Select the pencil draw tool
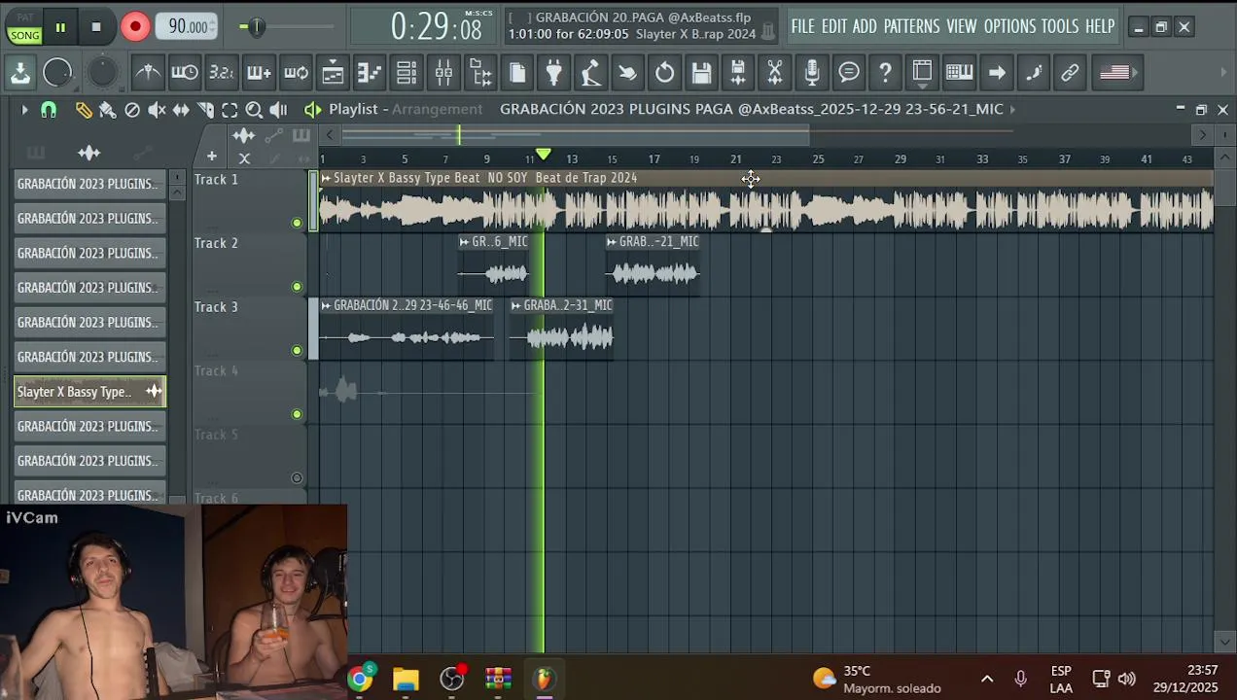 pos(84,110)
